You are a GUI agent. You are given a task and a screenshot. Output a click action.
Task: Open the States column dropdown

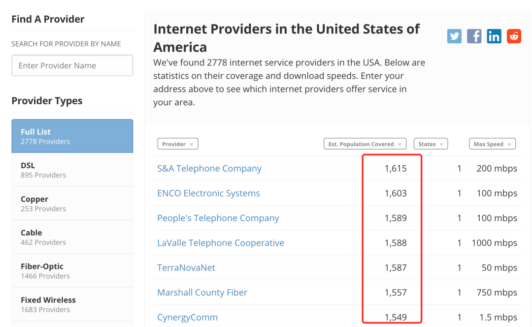click(431, 144)
